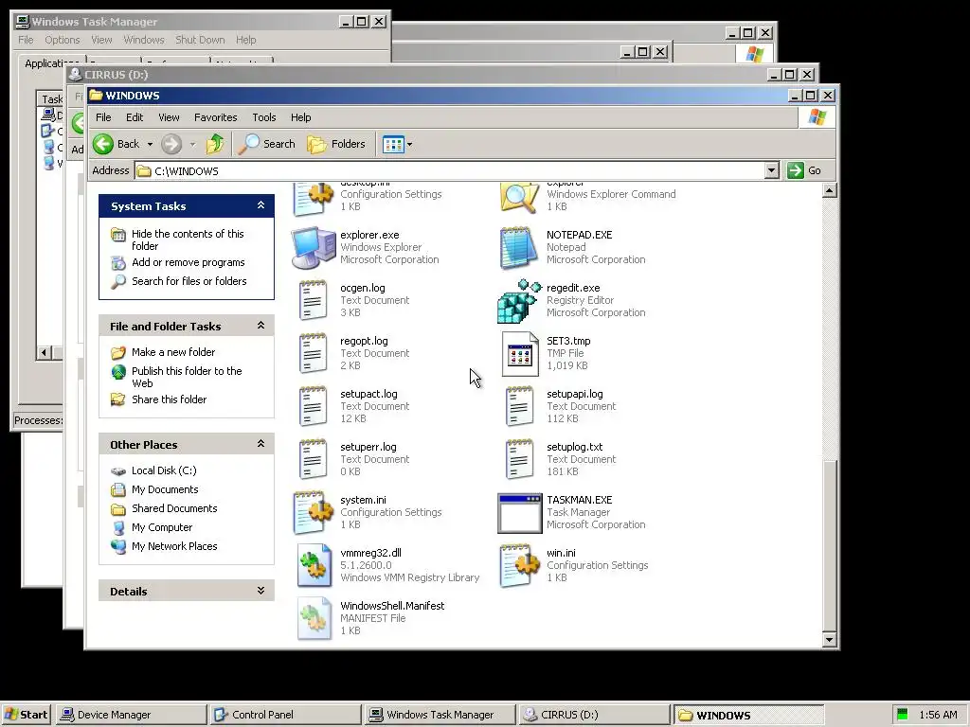Select the TASKMAN.EXE icon
Viewport: 970px width, 727px height.
click(x=520, y=513)
